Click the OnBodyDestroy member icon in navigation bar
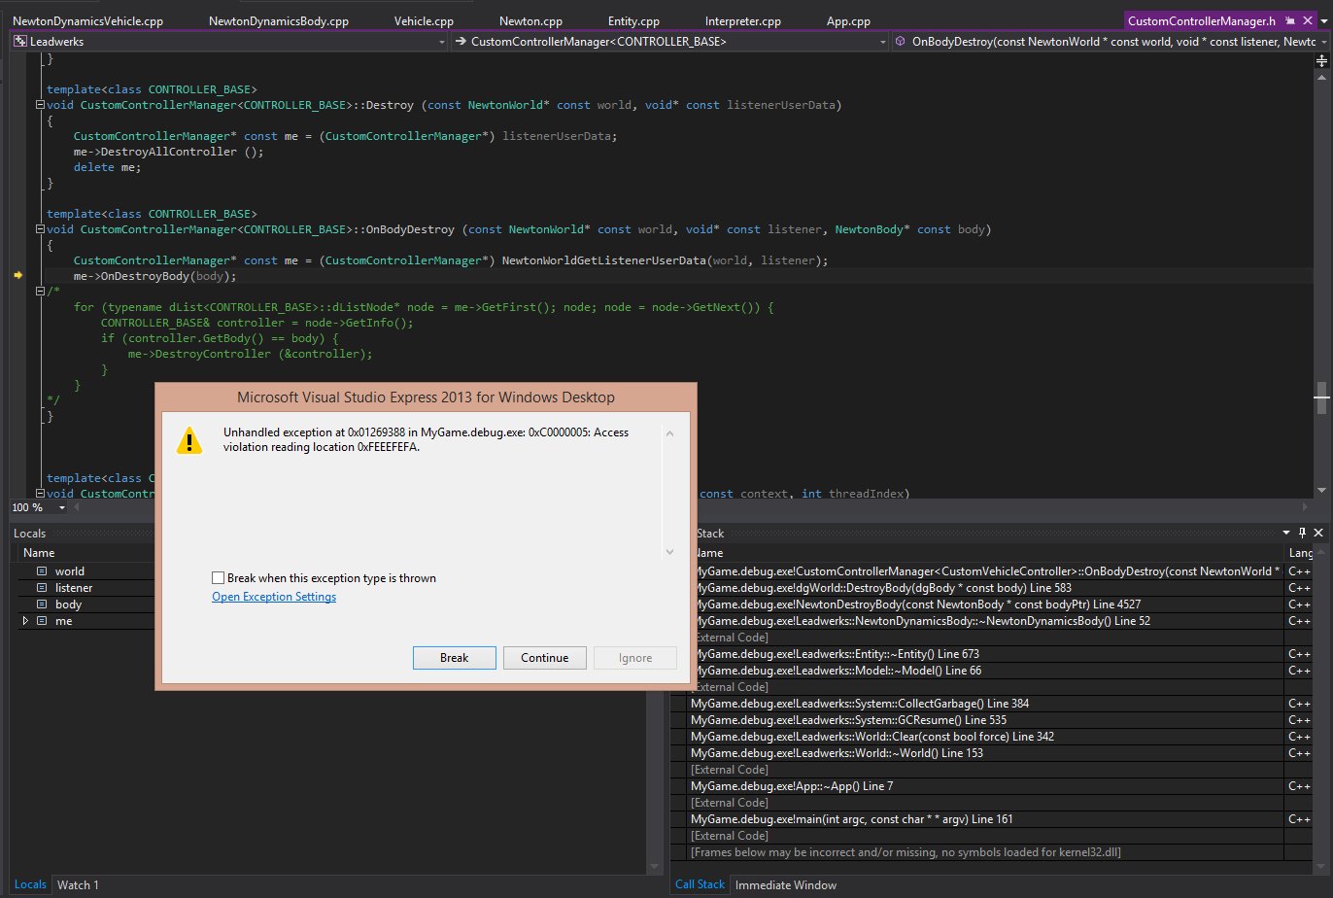This screenshot has width=1333, height=898. (x=901, y=42)
